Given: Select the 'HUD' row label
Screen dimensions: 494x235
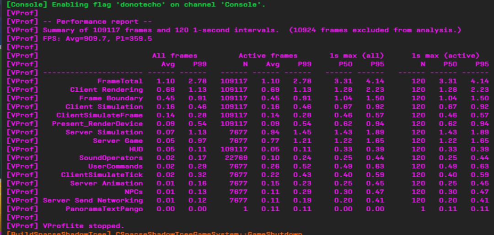Looking at the screenshot, I should pos(136,149).
